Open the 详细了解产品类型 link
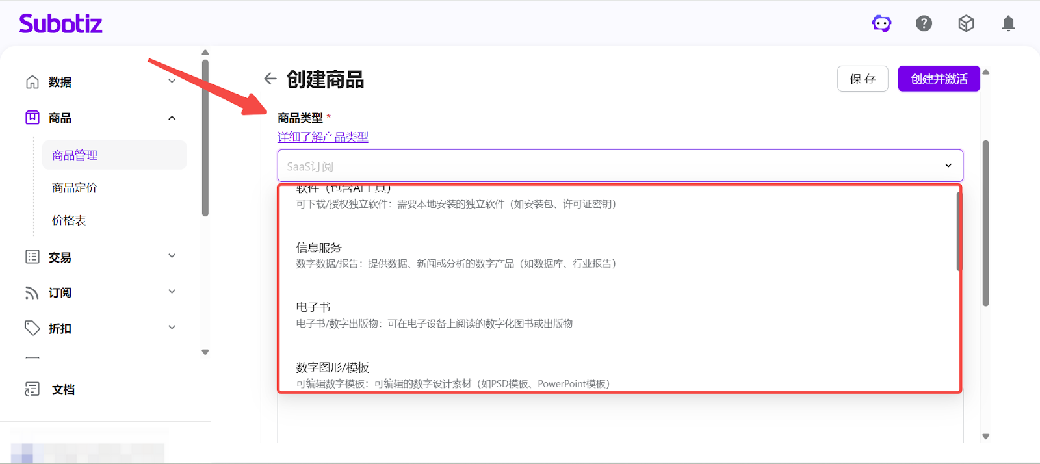The height and width of the screenshot is (464, 1040). [x=323, y=137]
